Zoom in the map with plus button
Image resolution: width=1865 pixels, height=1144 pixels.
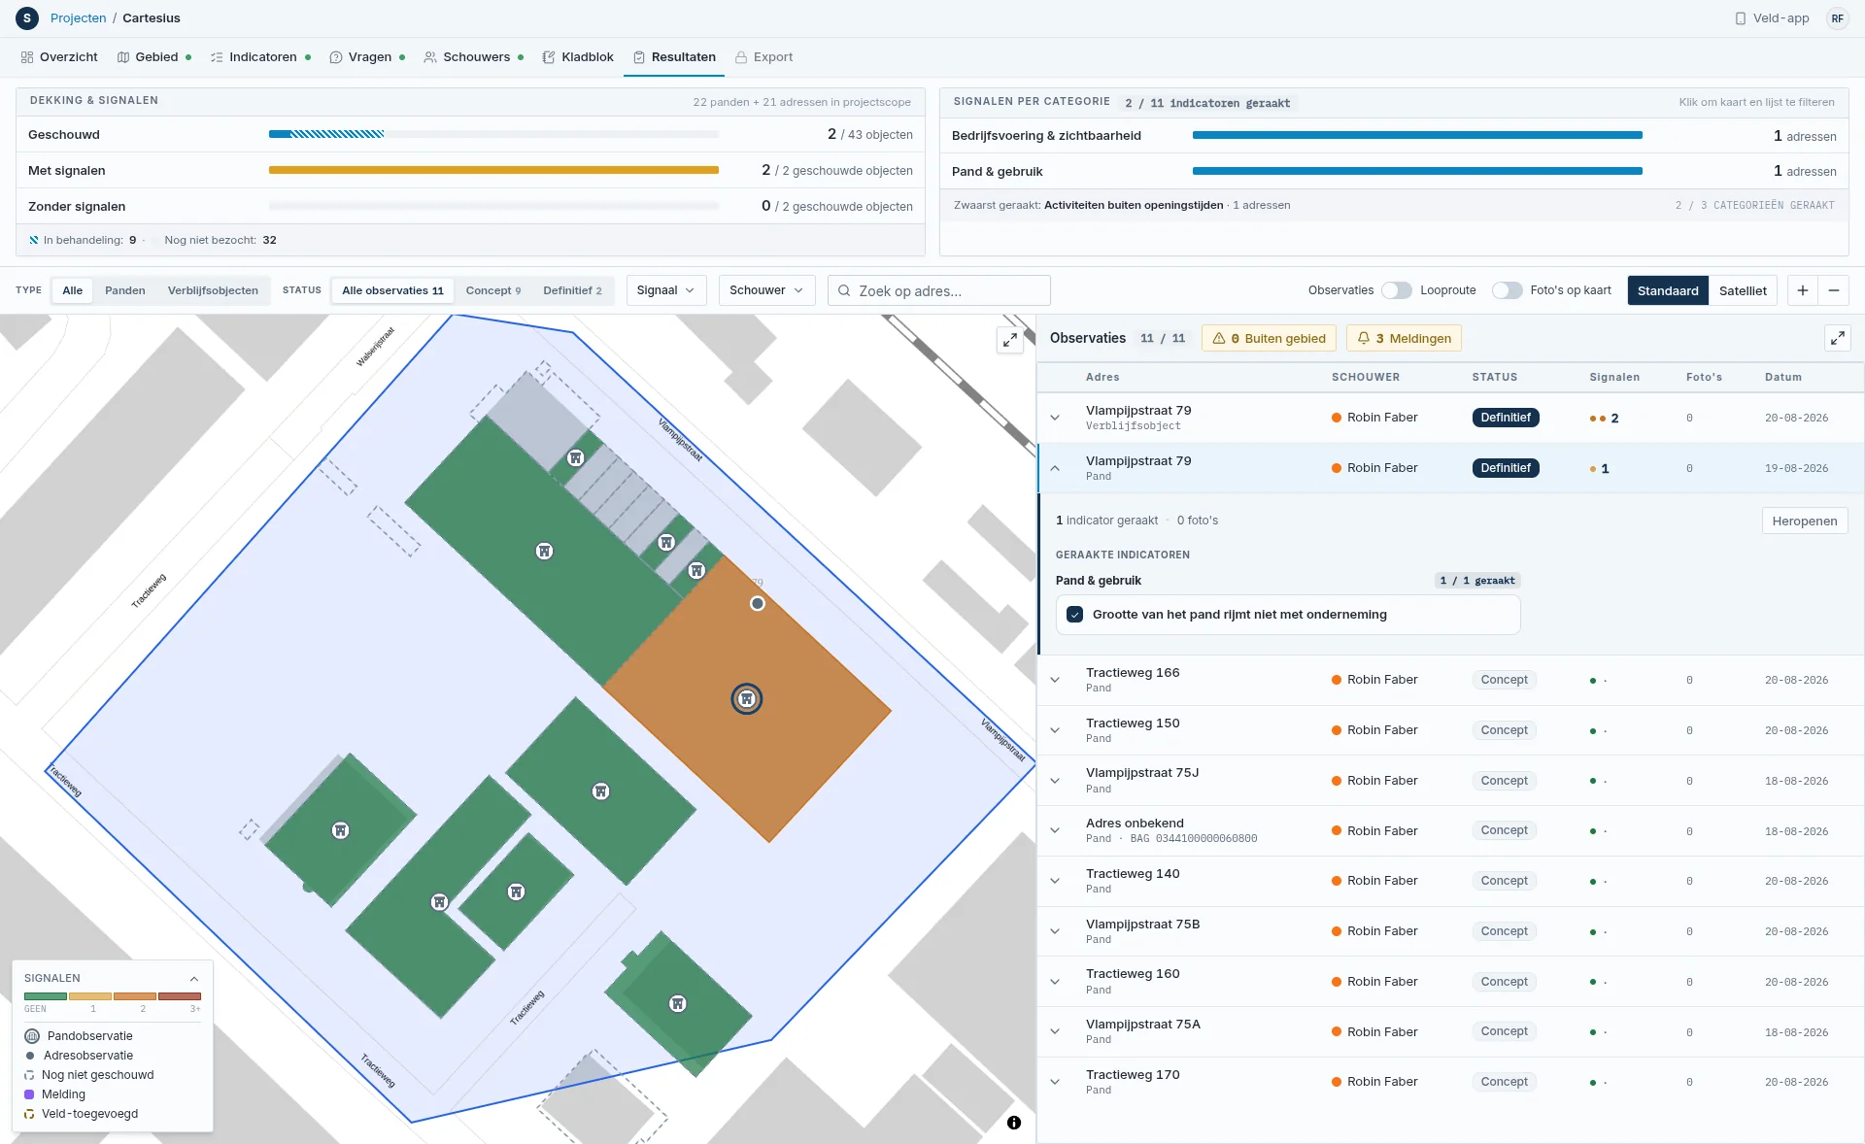click(x=1803, y=290)
